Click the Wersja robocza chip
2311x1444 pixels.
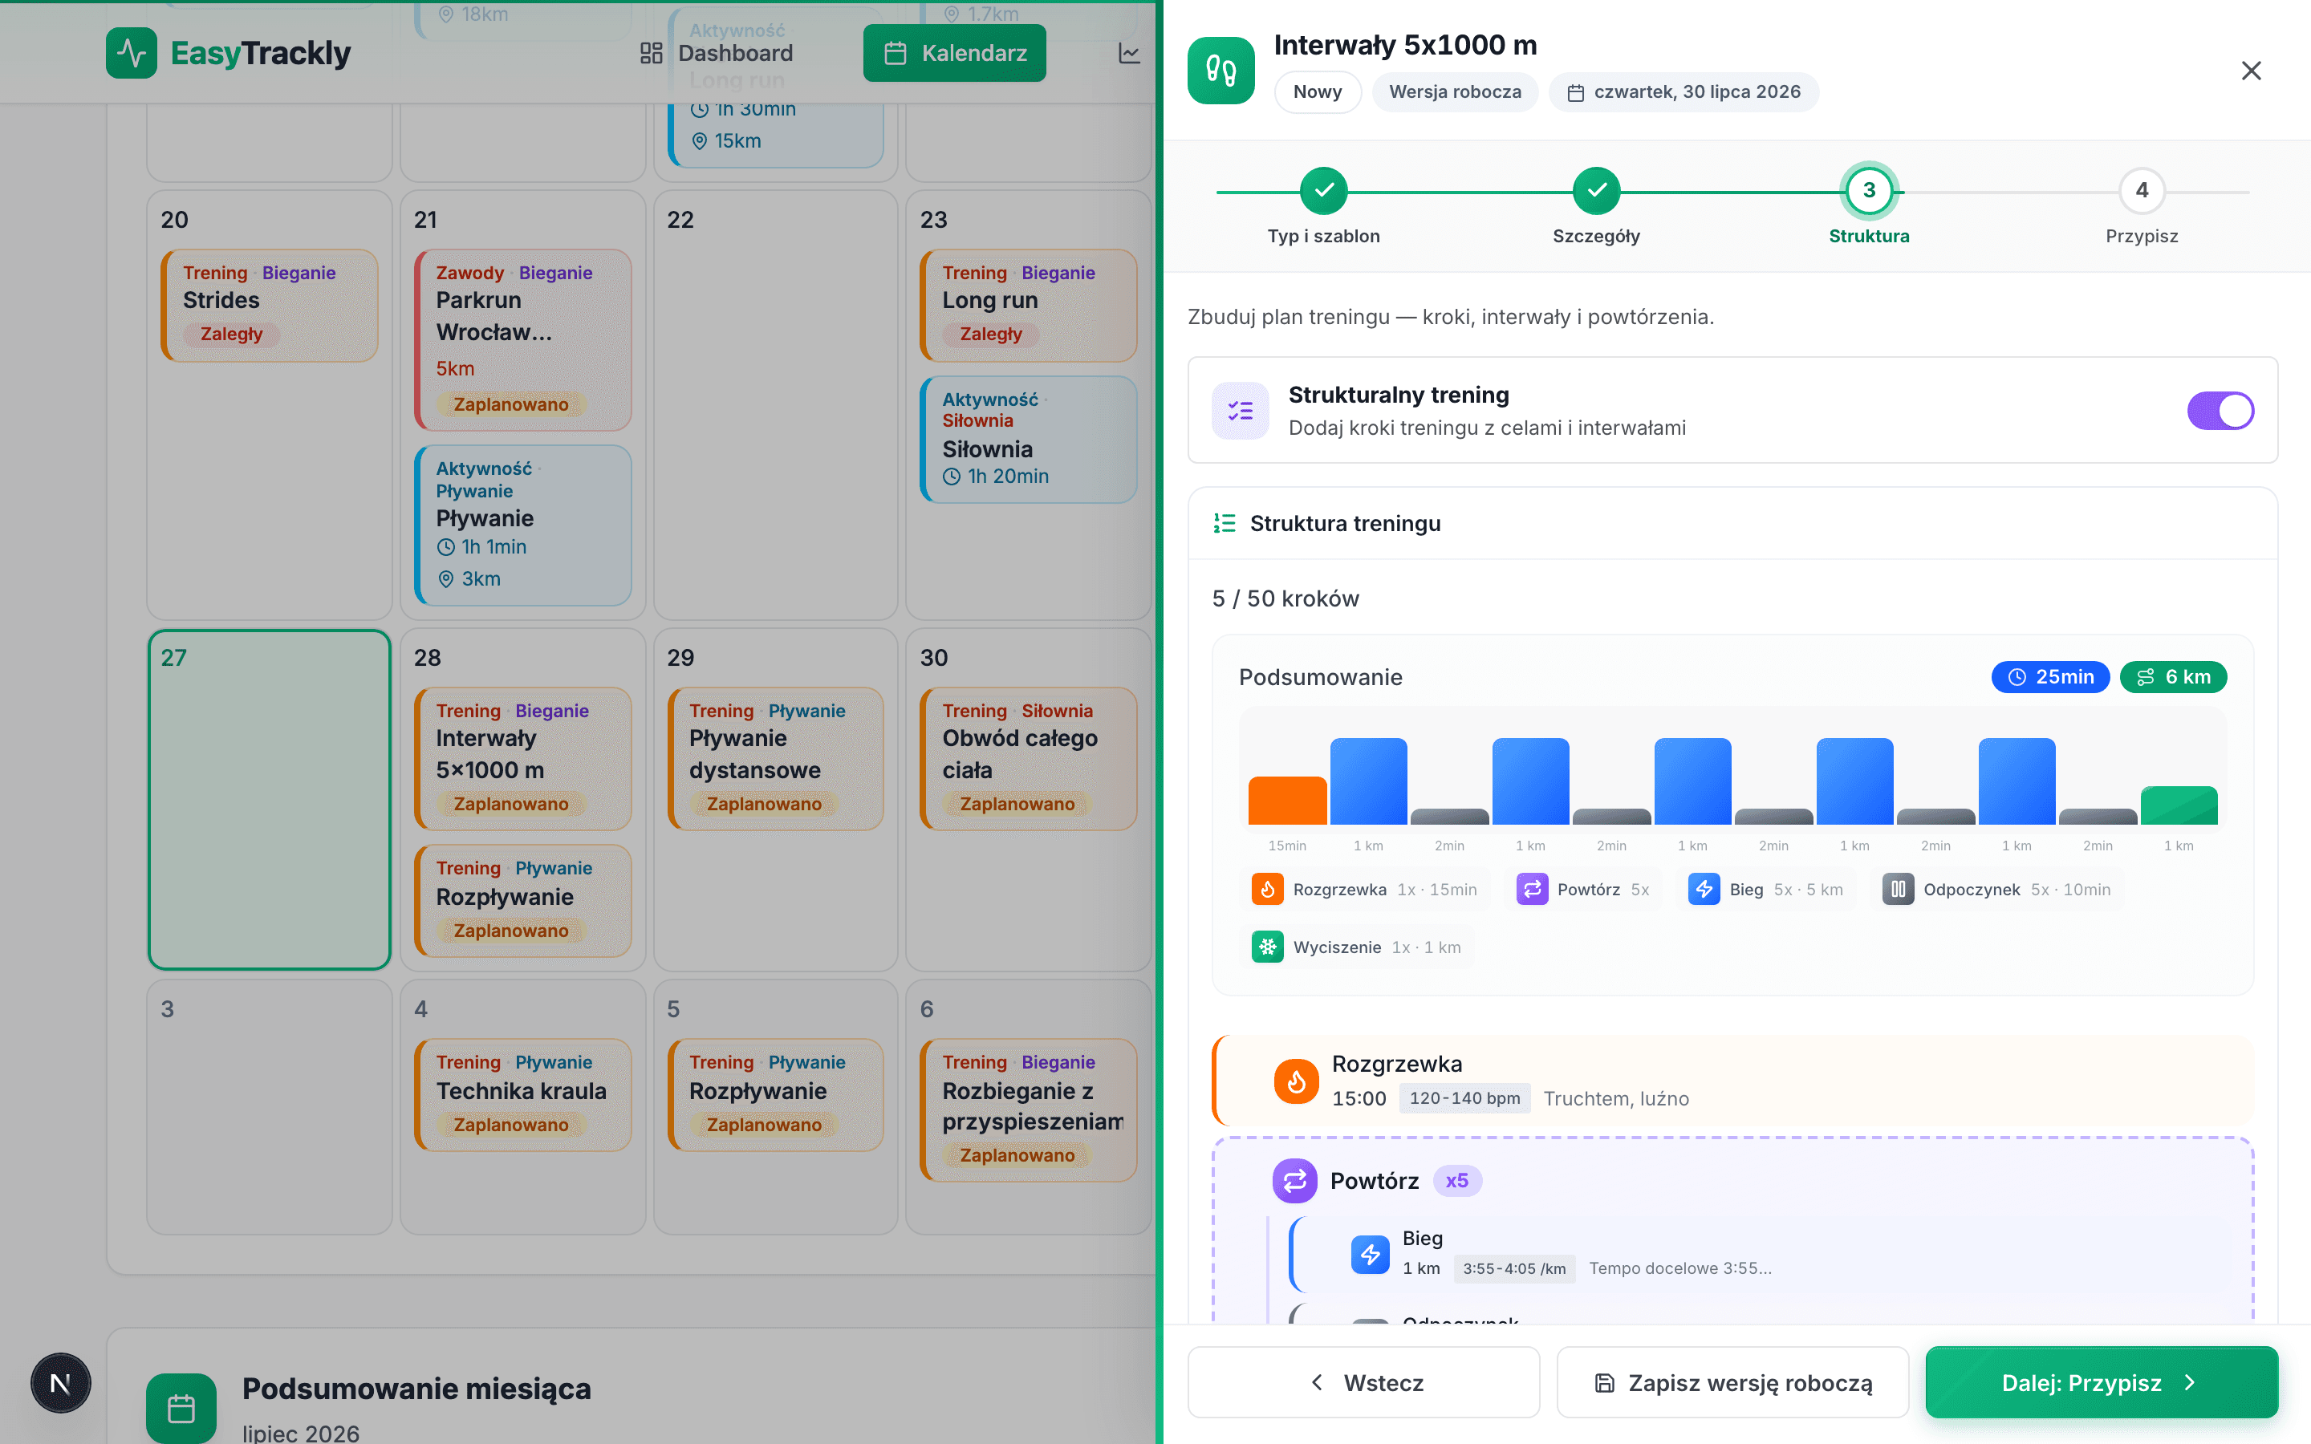click(1454, 91)
